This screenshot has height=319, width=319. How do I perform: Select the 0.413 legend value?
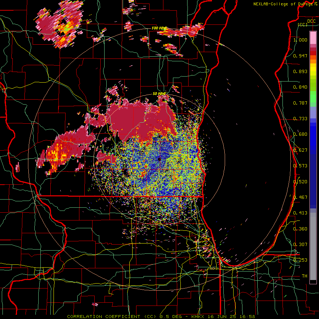[x=300, y=213]
